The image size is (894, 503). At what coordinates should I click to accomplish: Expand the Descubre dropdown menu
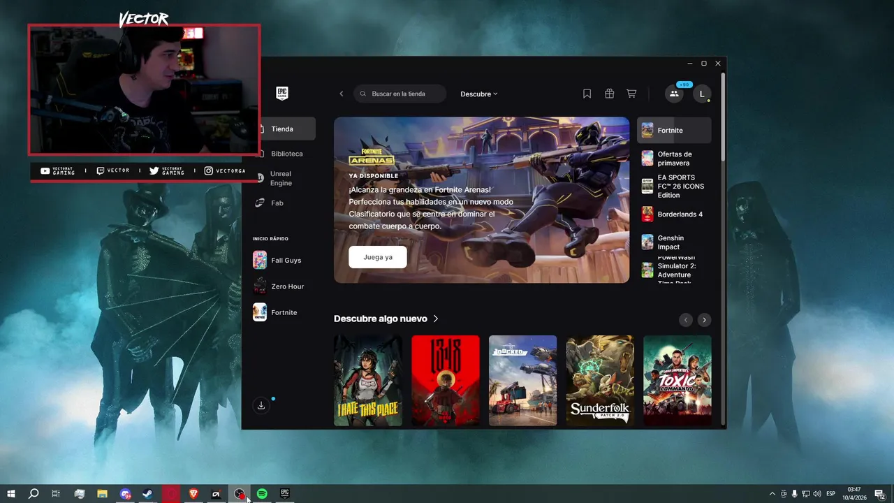click(x=479, y=94)
